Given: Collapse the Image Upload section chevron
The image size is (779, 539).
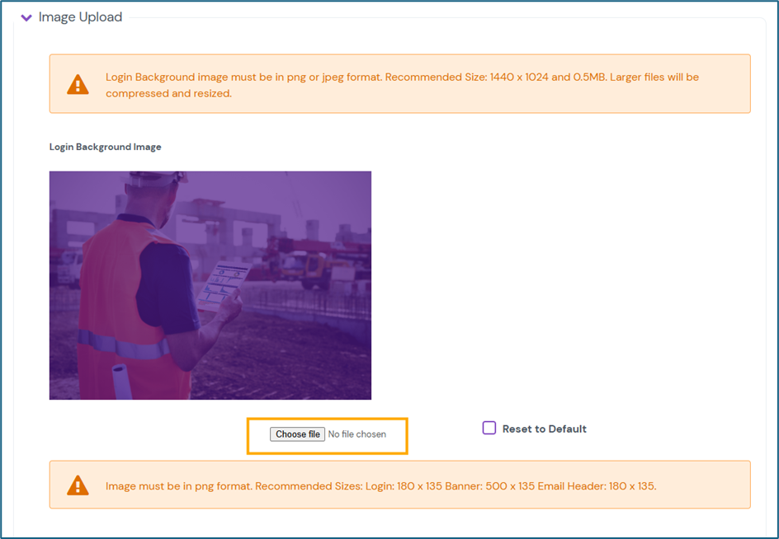Looking at the screenshot, I should 26,17.
